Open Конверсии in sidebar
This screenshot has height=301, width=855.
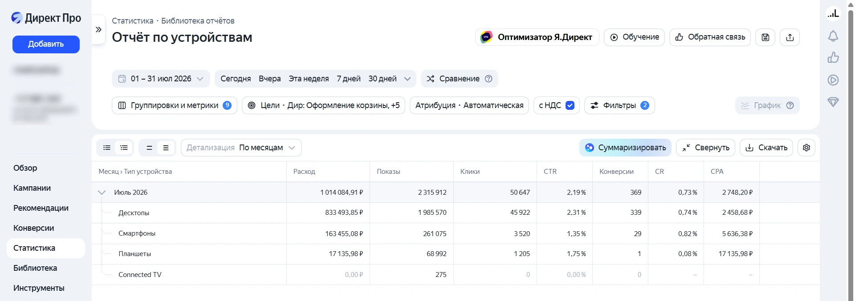(34, 228)
